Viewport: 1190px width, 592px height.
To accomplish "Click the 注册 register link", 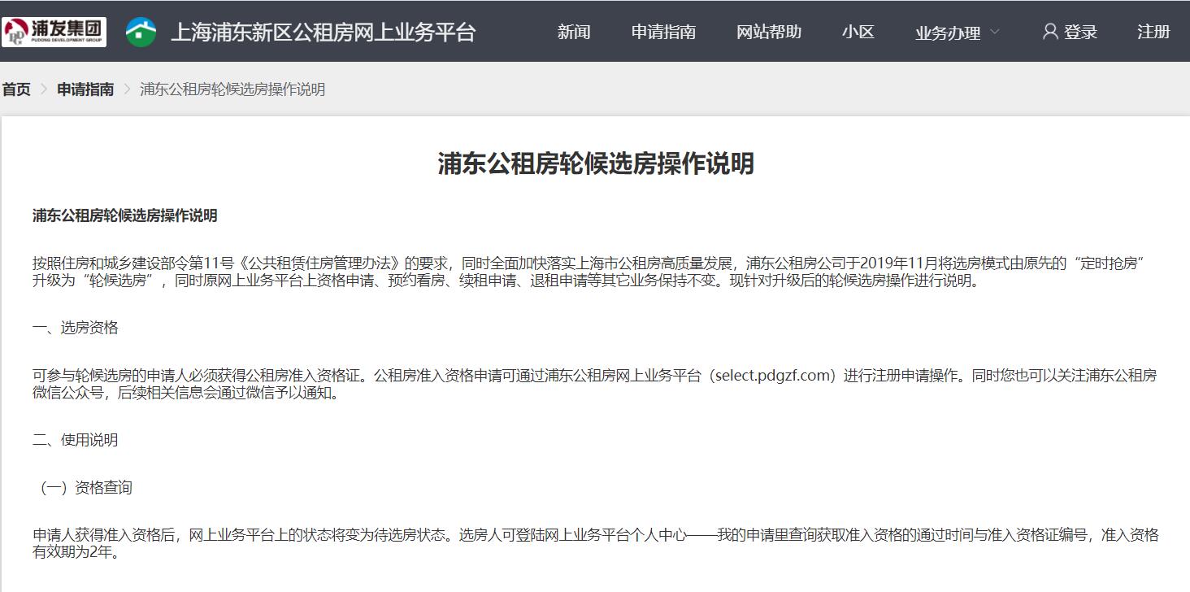I will 1153,32.
